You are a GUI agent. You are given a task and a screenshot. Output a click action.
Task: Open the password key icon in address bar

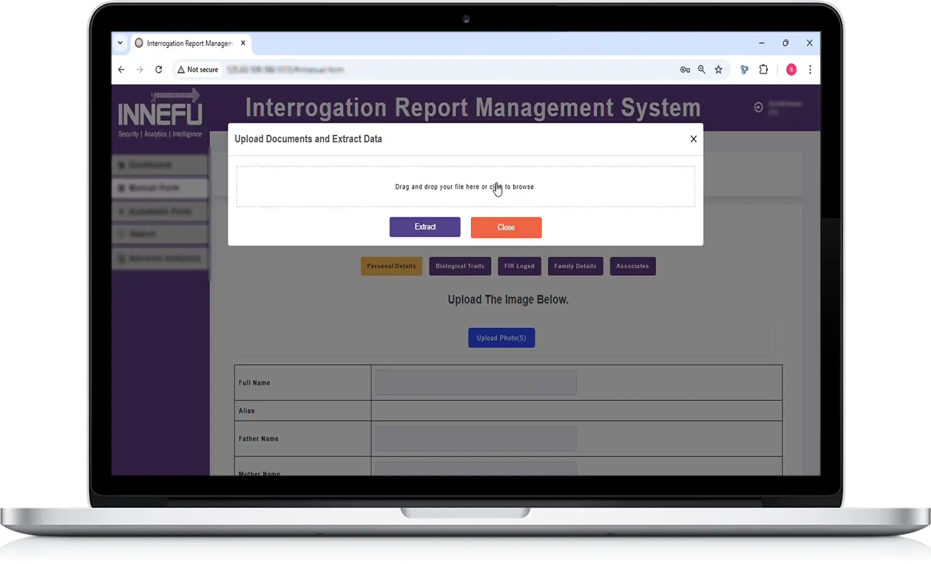click(x=685, y=70)
